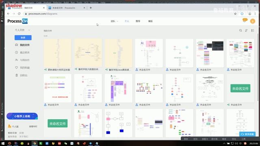This screenshot has height=146, width=260.
Task: Click the clock icon beside 最近修改
Action: 16,52
